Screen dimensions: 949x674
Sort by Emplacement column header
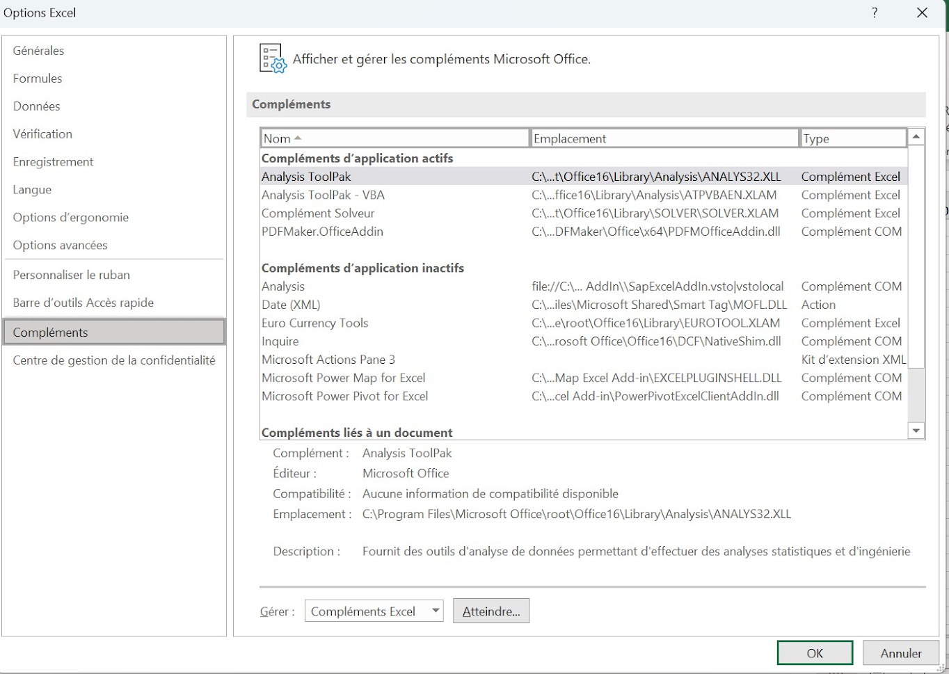664,138
